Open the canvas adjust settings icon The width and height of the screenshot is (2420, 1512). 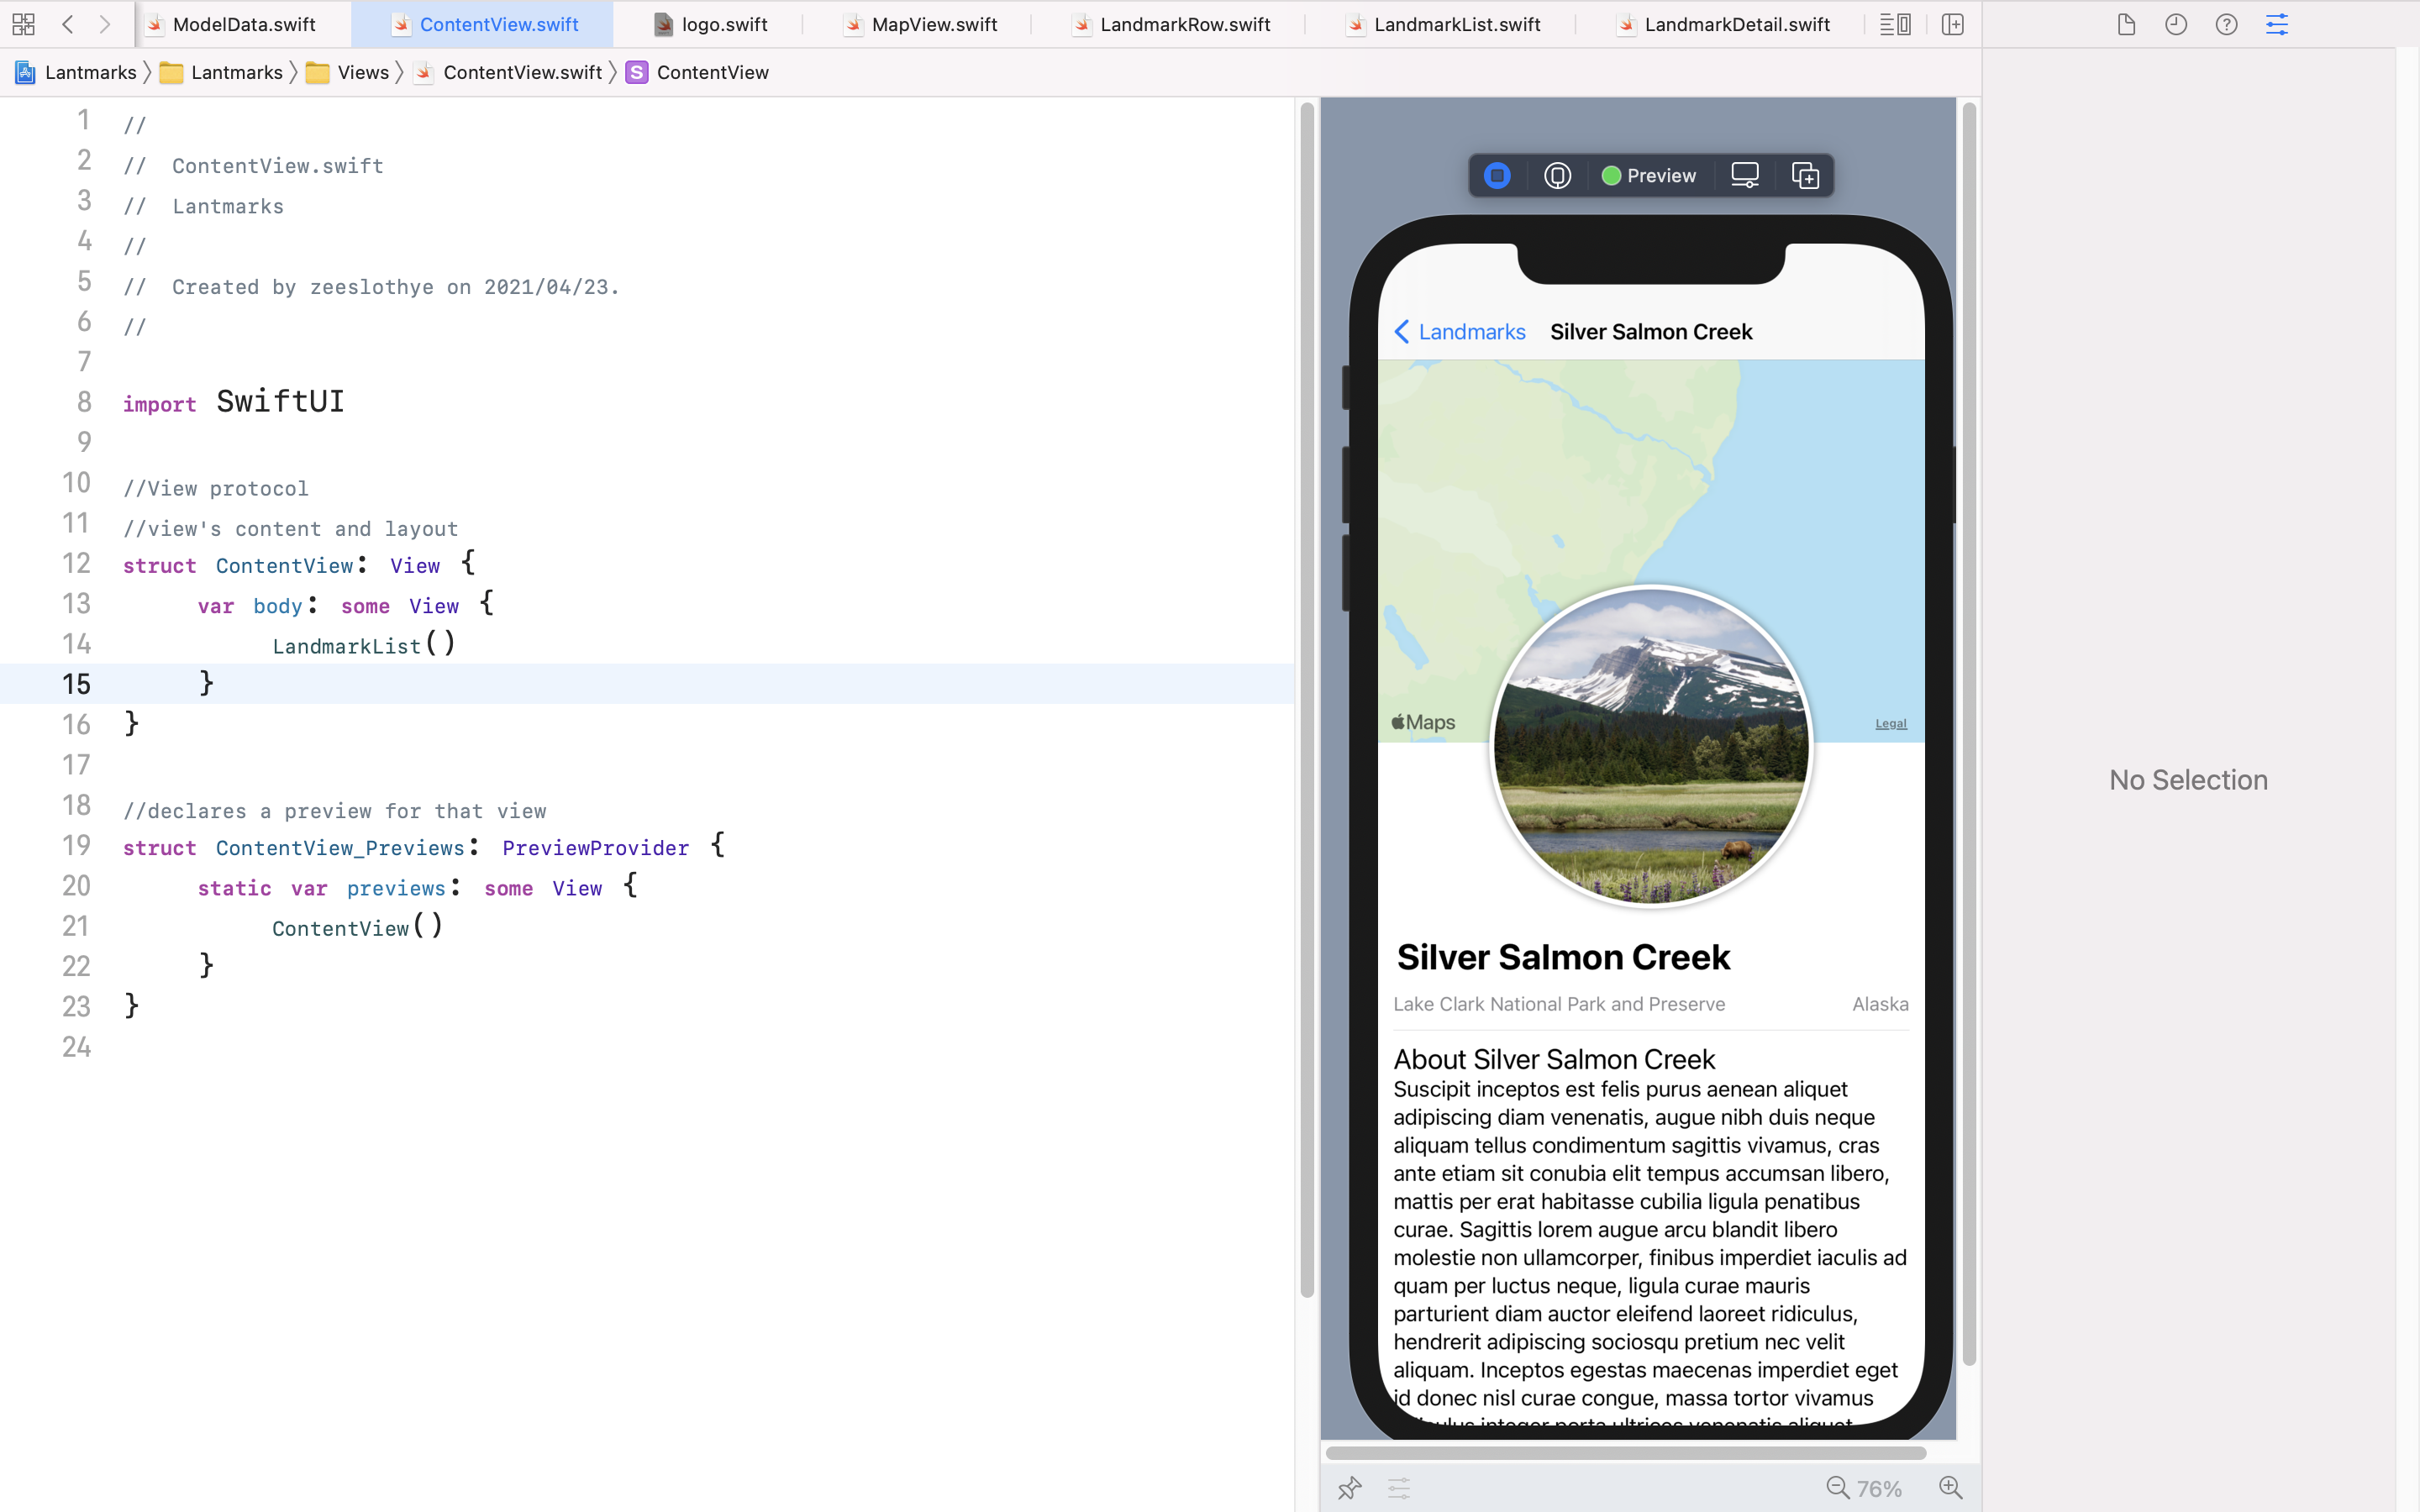[1399, 1488]
